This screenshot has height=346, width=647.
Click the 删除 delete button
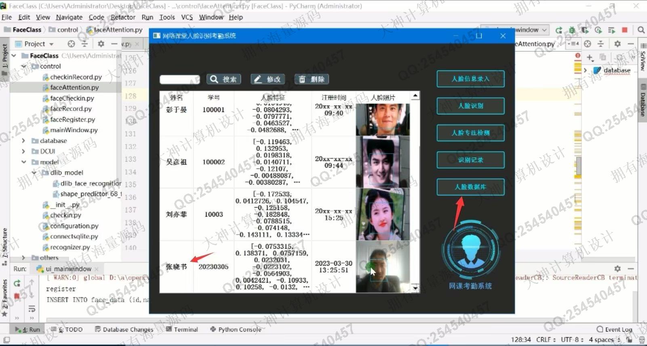(312, 79)
